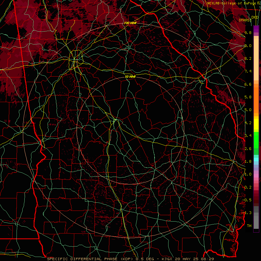Click the Specific Differential Phase caption at bottom
Screen dimensions: 261x261
pyautogui.click(x=130, y=259)
